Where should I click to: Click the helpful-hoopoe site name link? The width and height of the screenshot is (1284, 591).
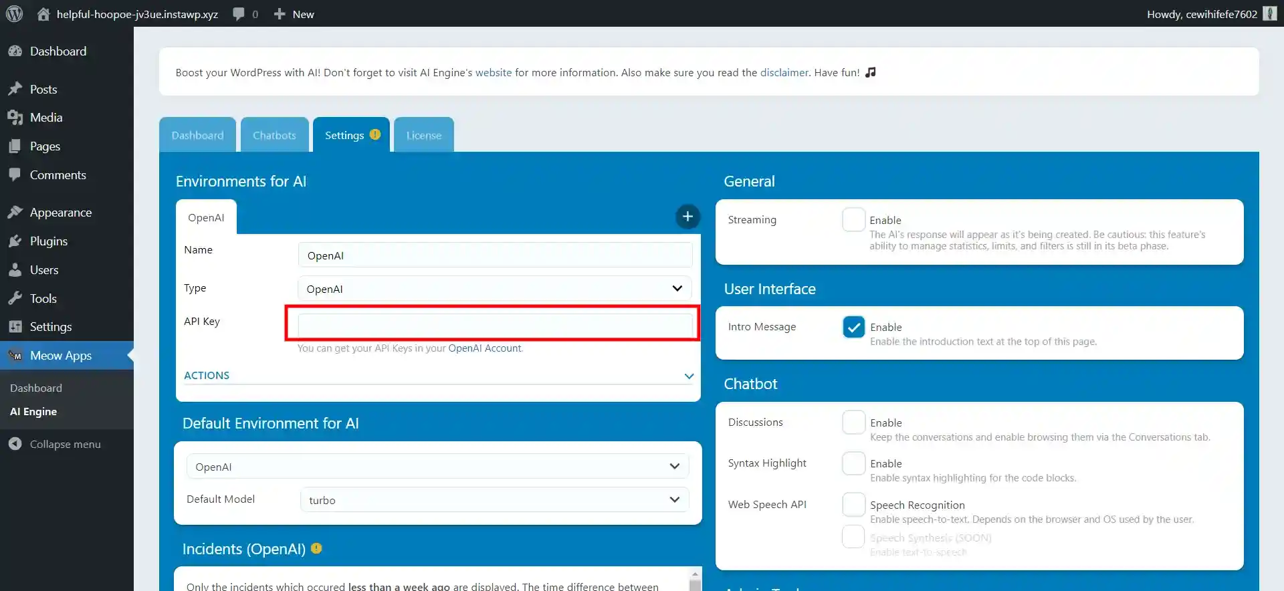click(x=137, y=14)
